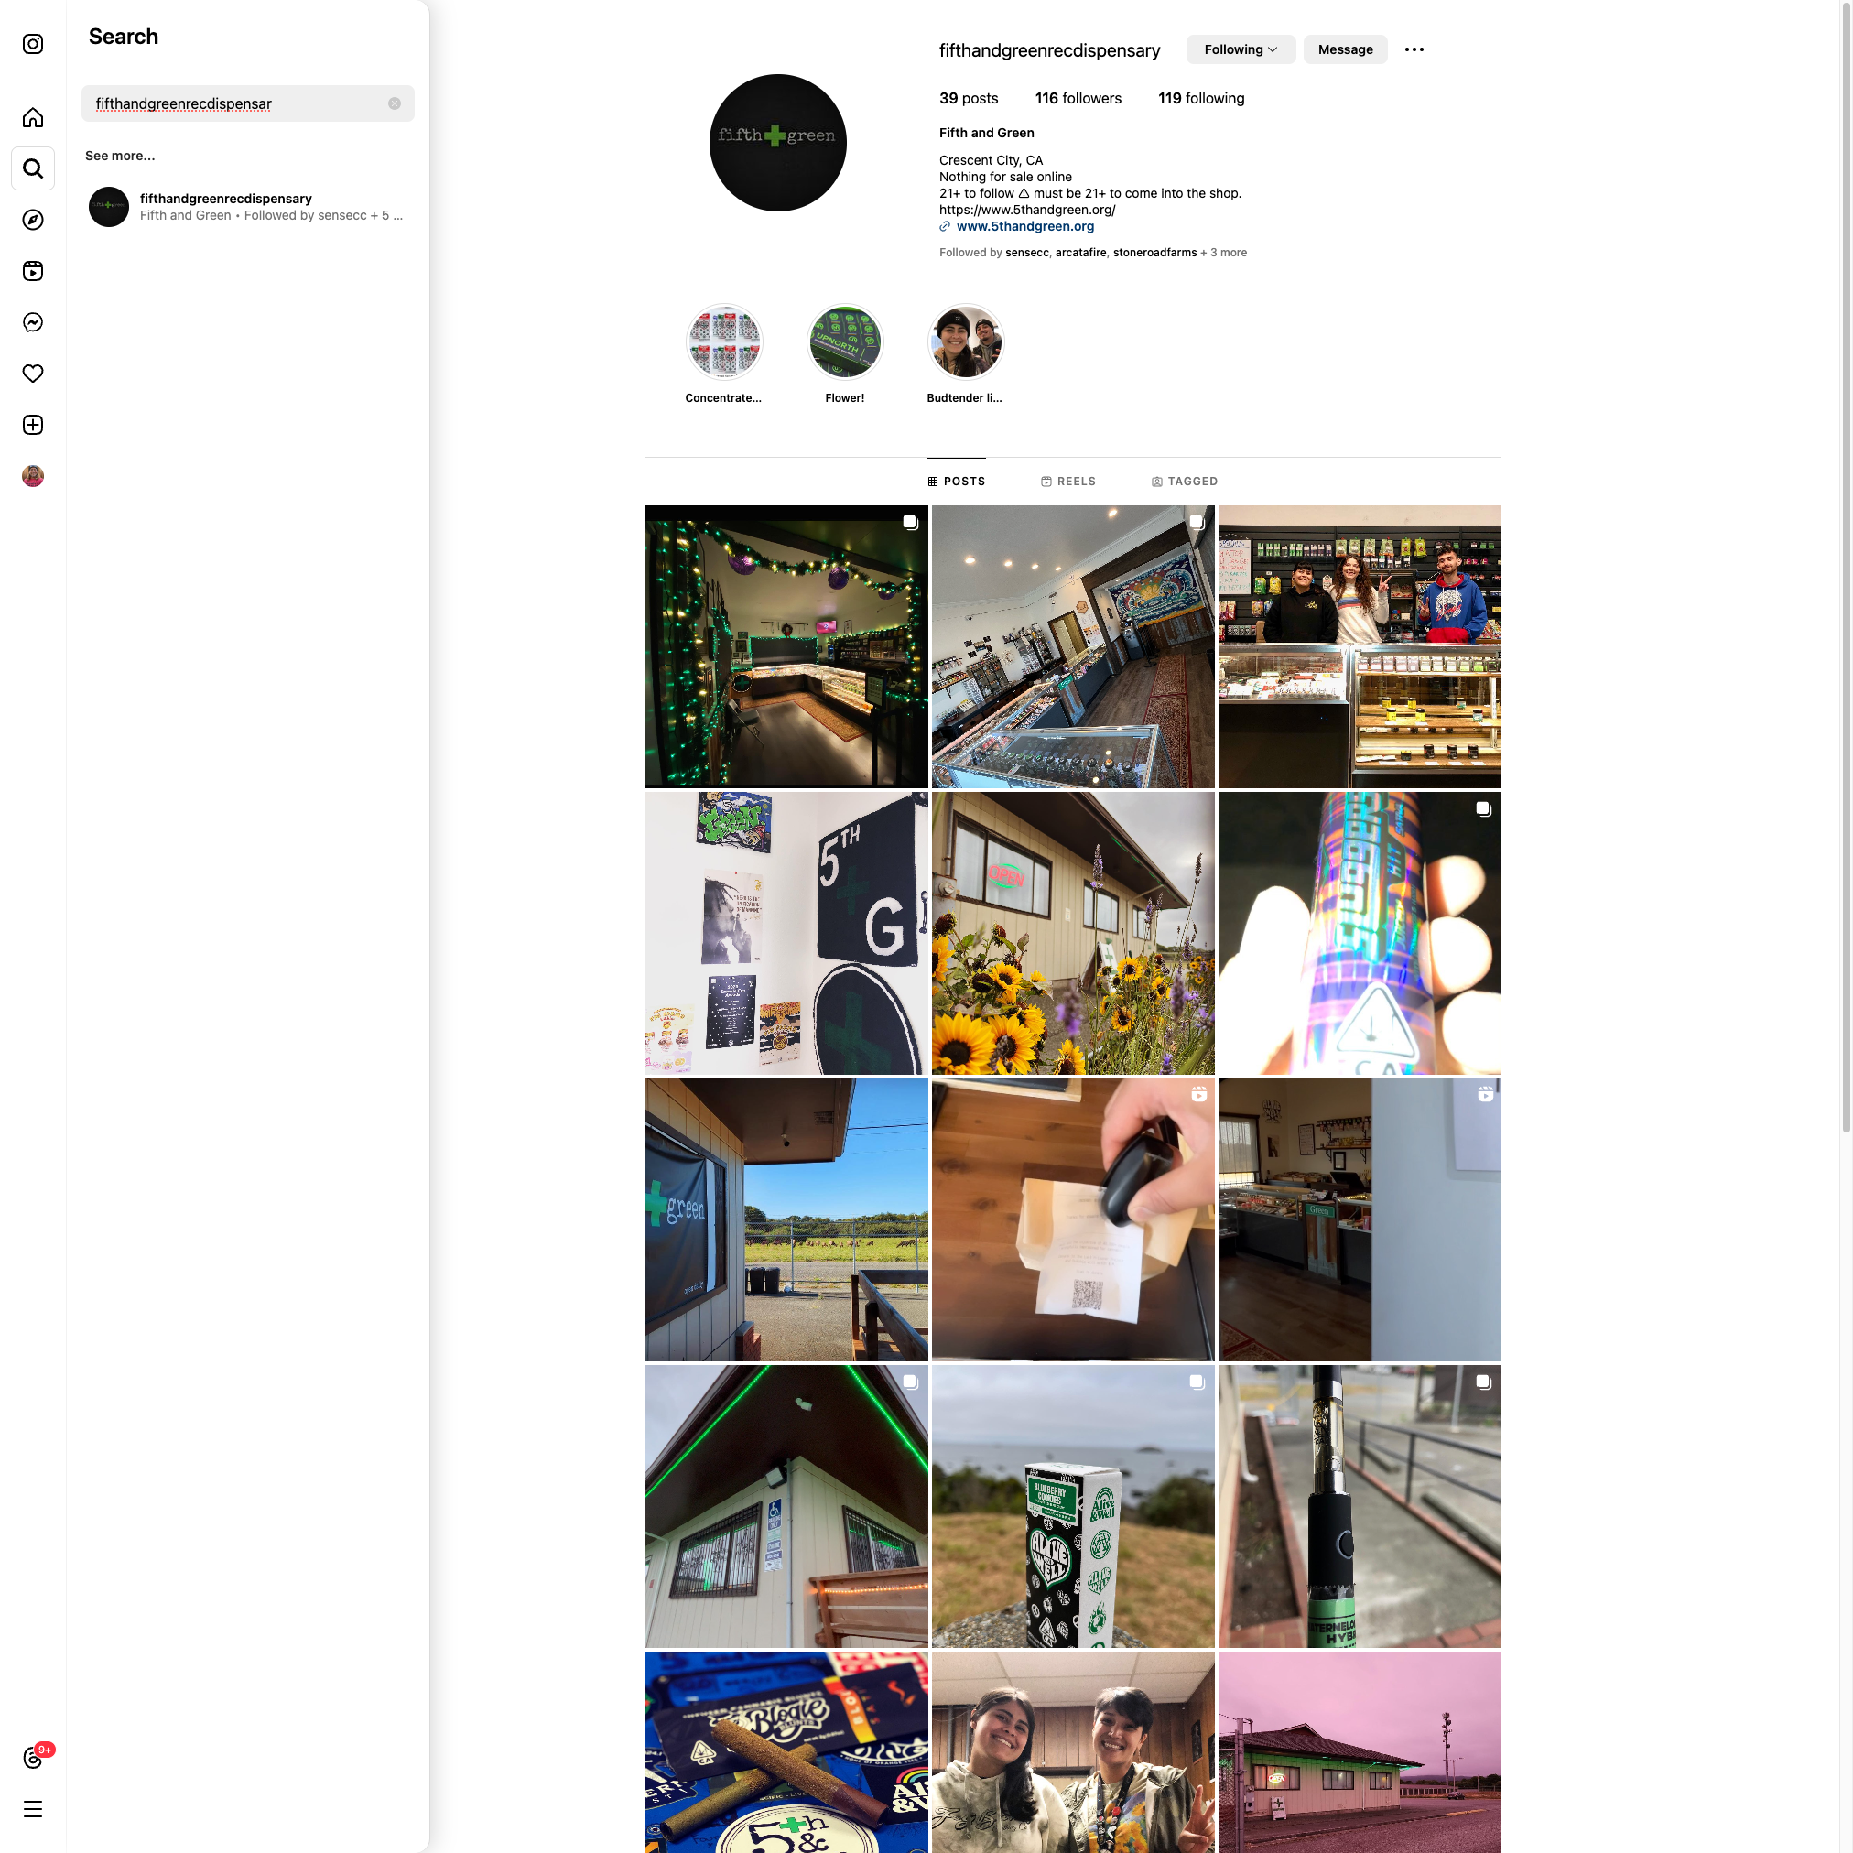Open the Flower! story highlight
Image resolution: width=1853 pixels, height=1853 pixels.
(x=845, y=355)
